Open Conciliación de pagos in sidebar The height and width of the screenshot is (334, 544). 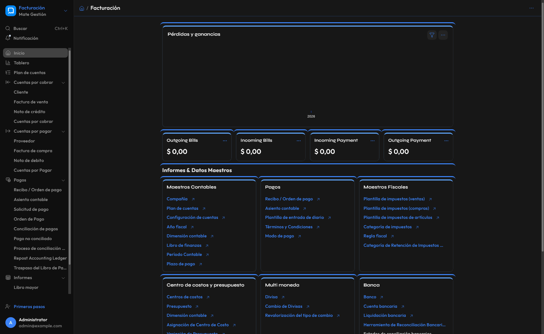pos(36,229)
